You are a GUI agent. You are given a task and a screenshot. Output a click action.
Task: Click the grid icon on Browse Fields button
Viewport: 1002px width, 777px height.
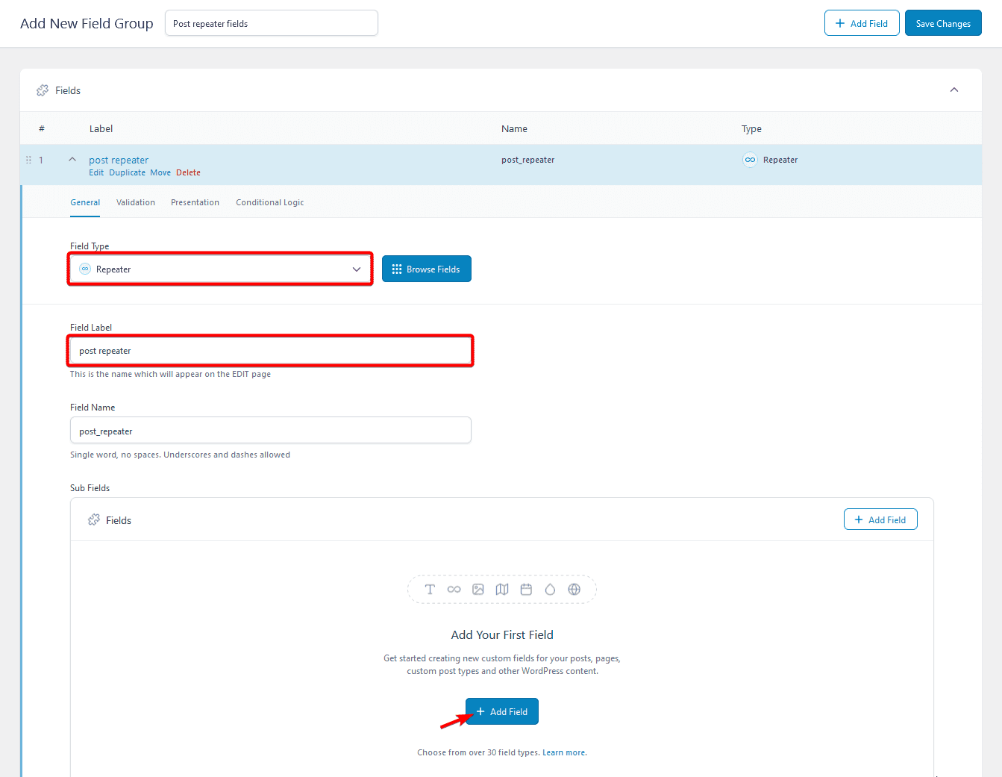pos(396,269)
